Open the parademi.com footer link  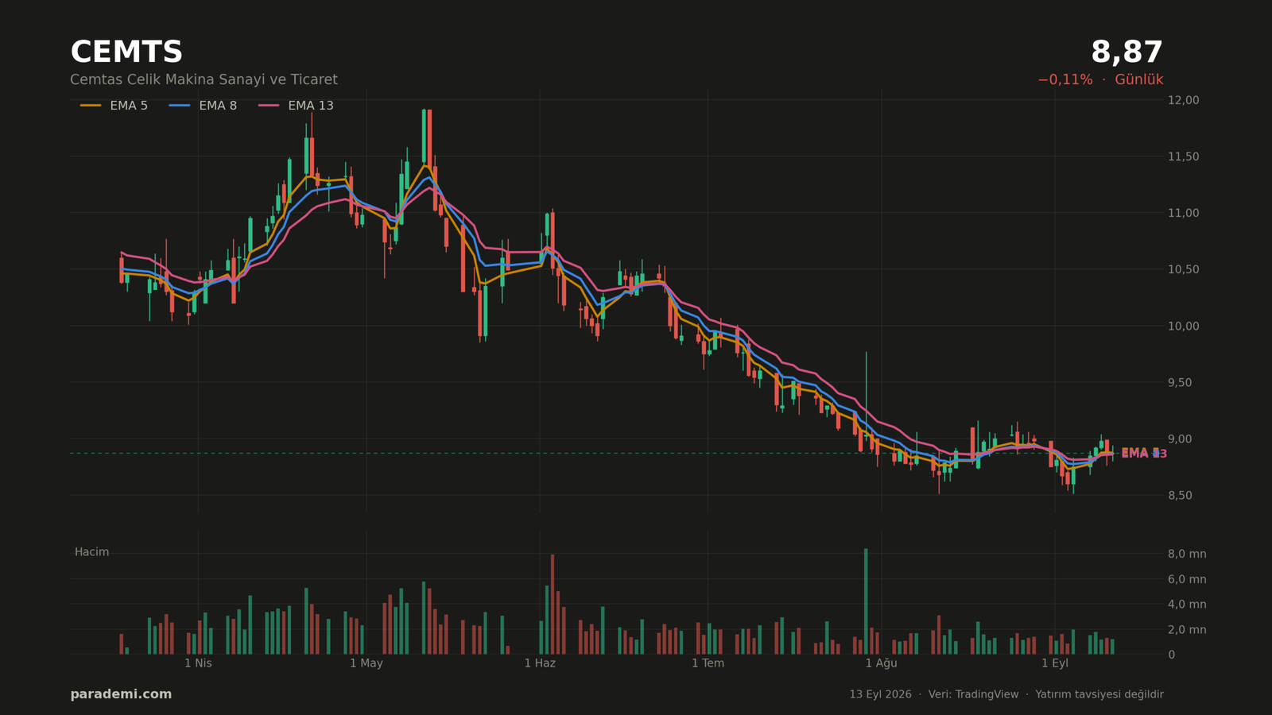click(x=121, y=694)
